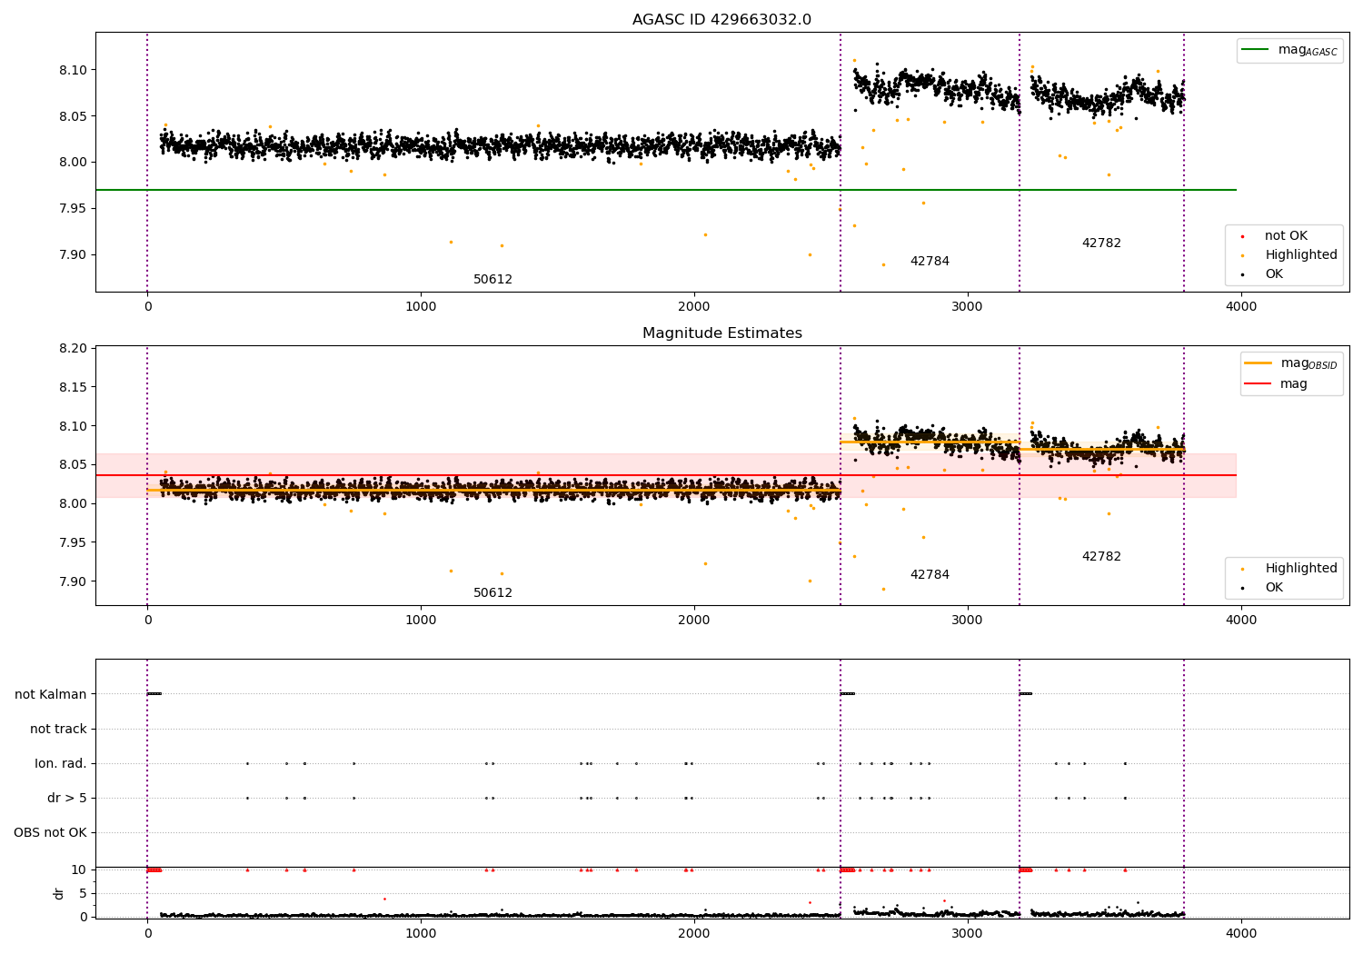Click the "5" tick on the dr axis
This screenshot has height=954, width=1363.
click(x=84, y=893)
